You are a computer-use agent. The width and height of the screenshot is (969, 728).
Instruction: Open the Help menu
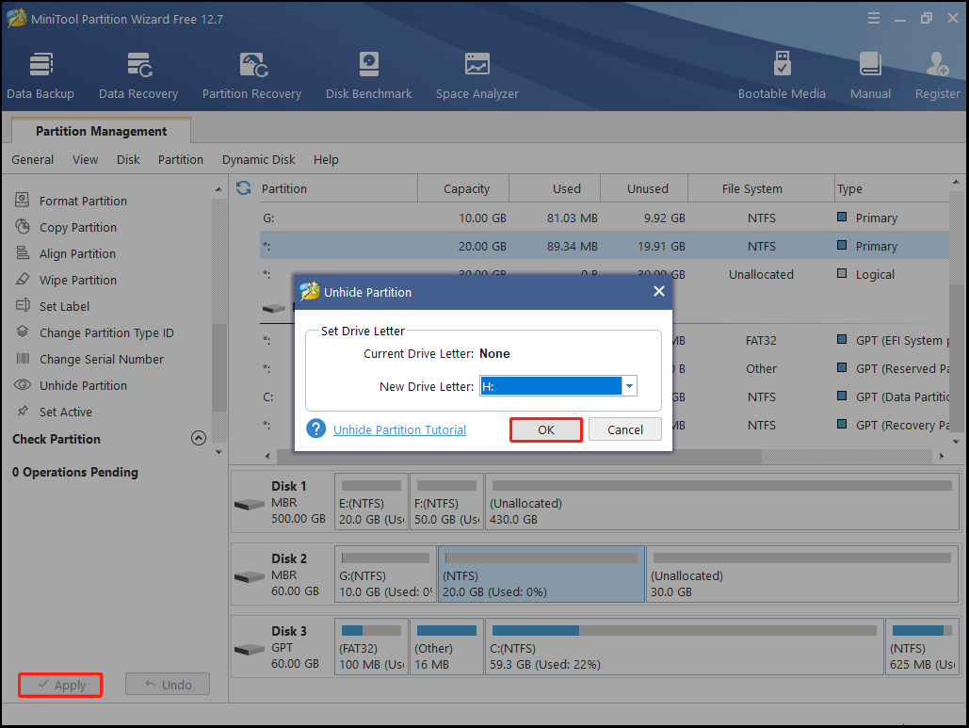(x=326, y=159)
